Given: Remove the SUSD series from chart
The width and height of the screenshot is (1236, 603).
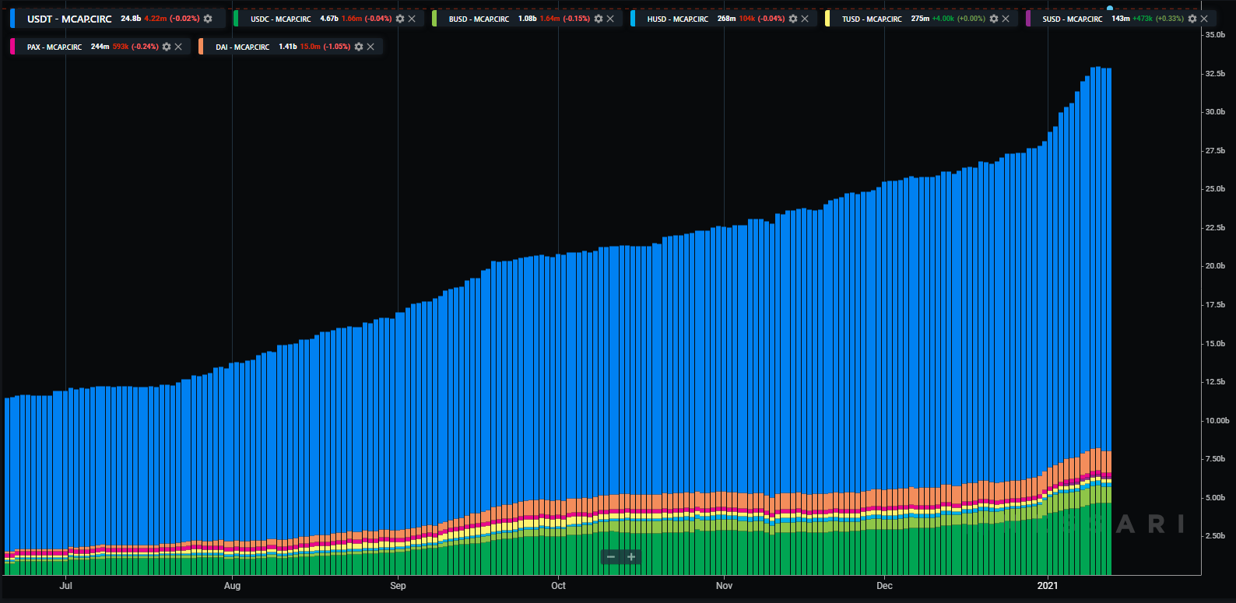Looking at the screenshot, I should point(1204,19).
